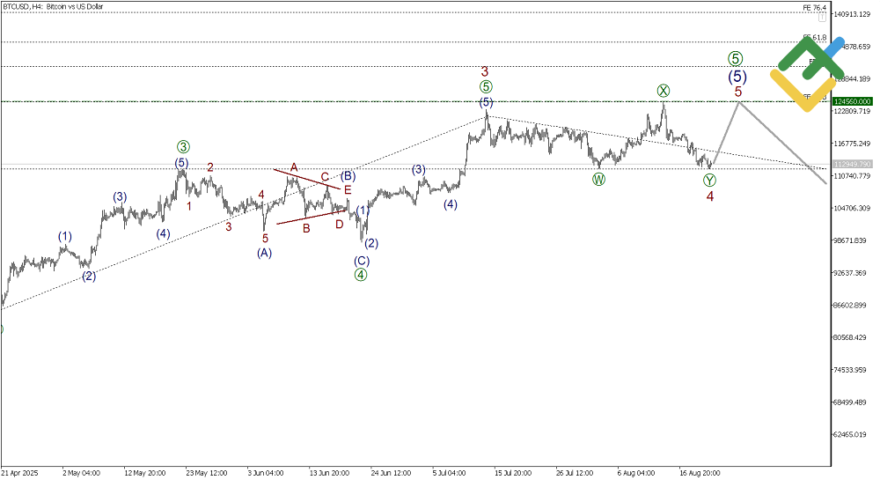The image size is (880, 480).
Task: Click the FE 76.4 Fibonacci level label
Action: [814, 7]
